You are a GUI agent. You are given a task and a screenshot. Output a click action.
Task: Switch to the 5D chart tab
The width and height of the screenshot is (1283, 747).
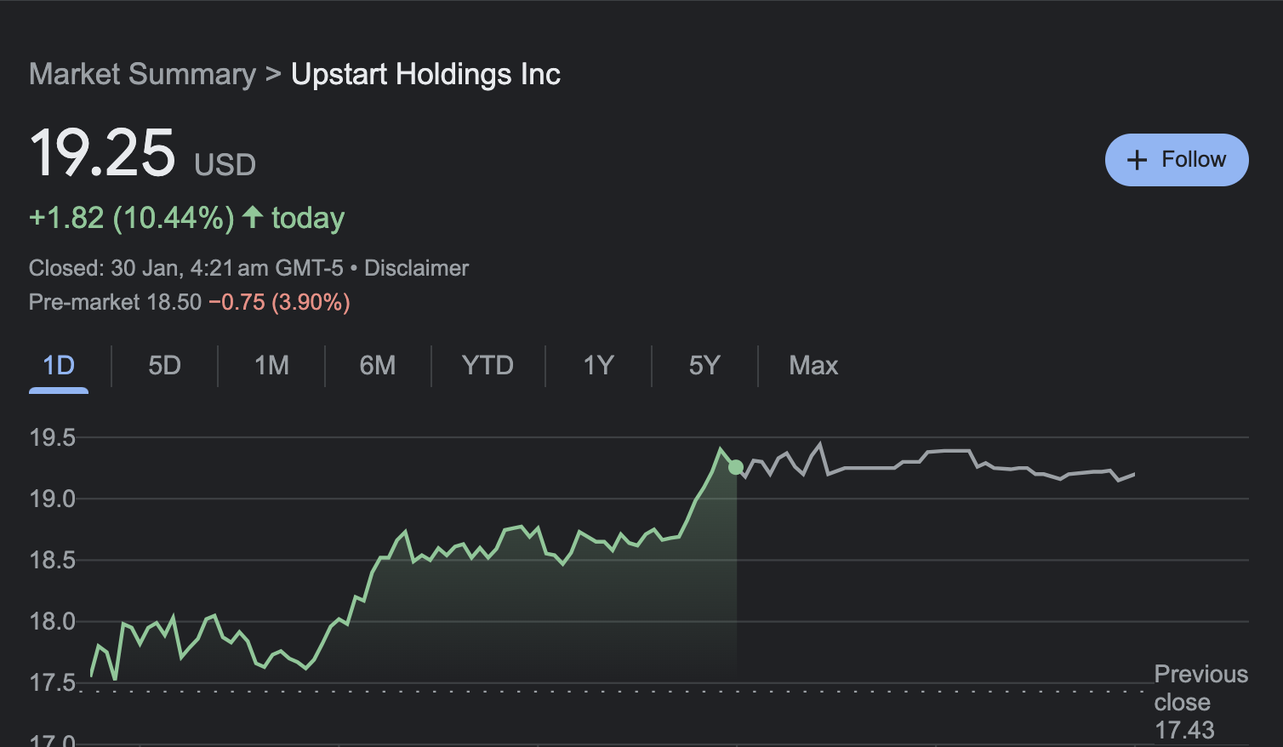tap(164, 366)
